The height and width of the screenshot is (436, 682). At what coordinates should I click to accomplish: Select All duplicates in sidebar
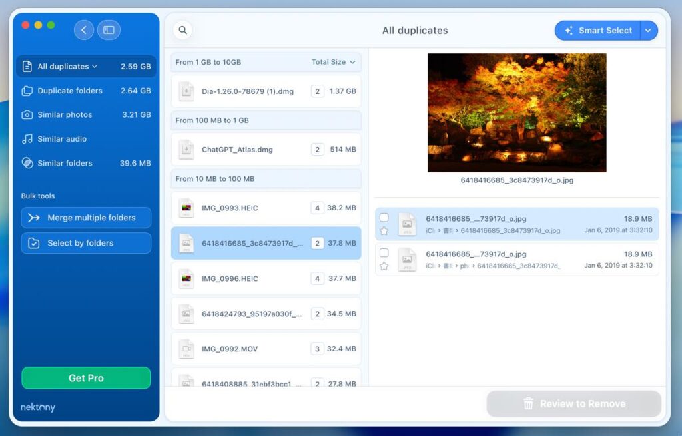click(86, 66)
